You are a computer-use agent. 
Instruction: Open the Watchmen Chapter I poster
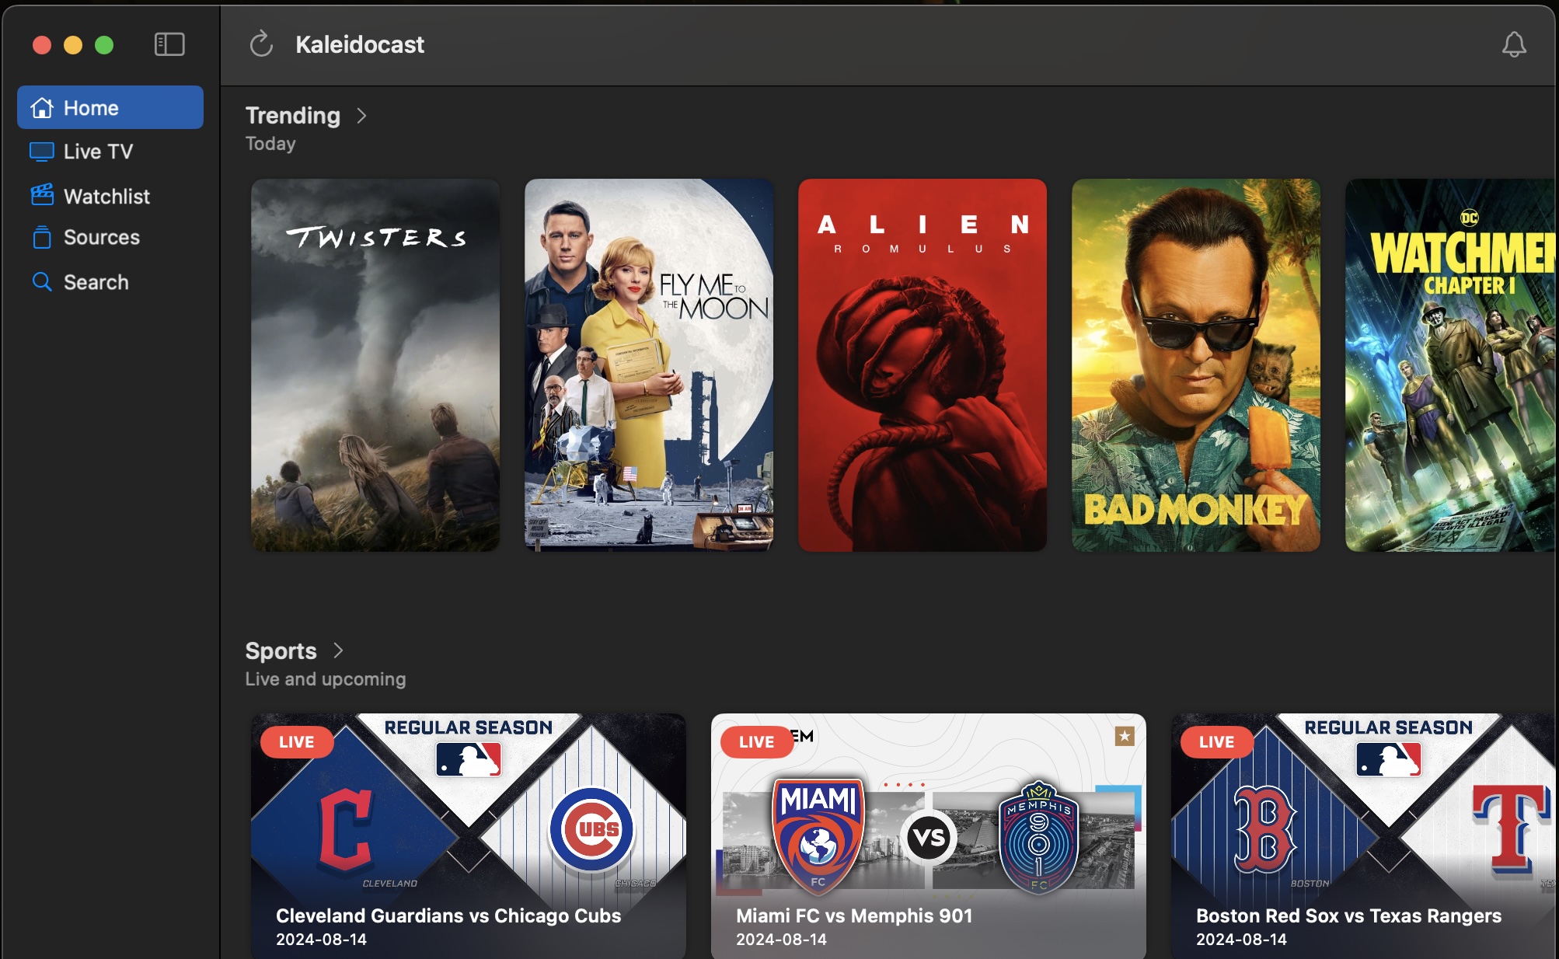[1451, 365]
